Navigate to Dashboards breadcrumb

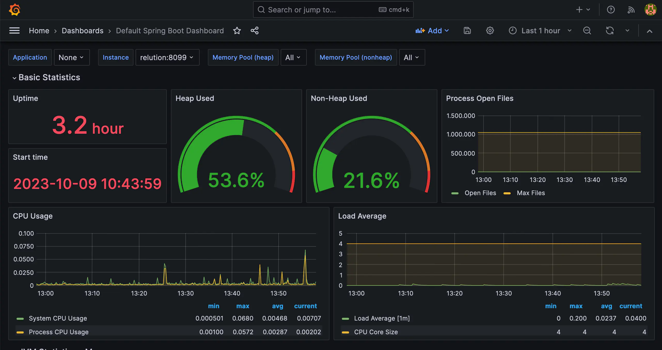pos(82,30)
